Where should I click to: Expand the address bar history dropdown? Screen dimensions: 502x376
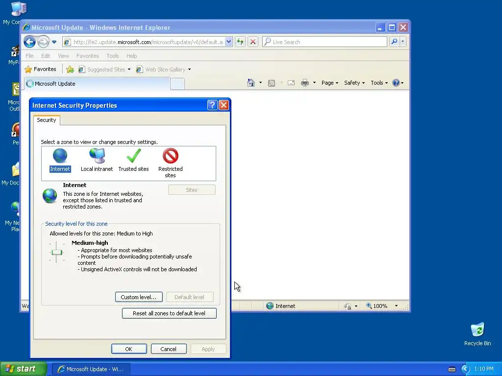click(228, 42)
